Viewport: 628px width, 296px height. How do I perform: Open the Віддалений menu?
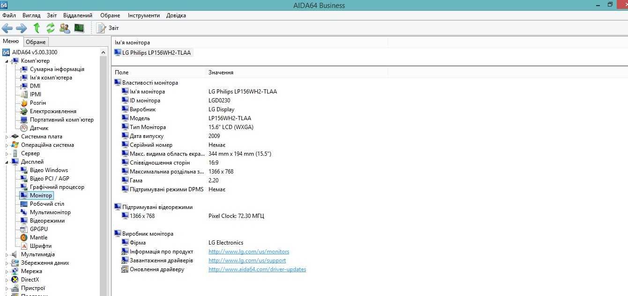pyautogui.click(x=78, y=15)
